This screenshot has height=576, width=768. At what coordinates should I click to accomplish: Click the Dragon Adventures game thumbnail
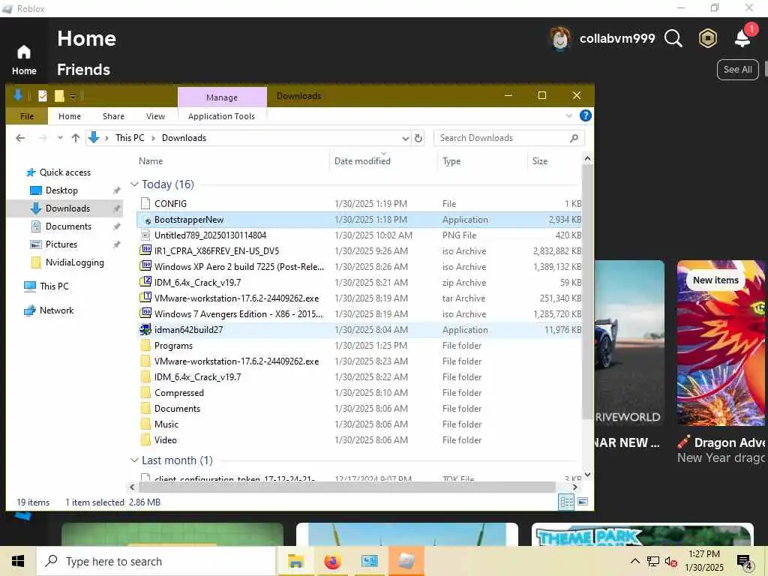pyautogui.click(x=722, y=343)
